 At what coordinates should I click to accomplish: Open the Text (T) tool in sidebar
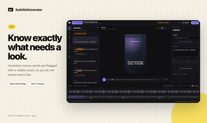(69, 42)
